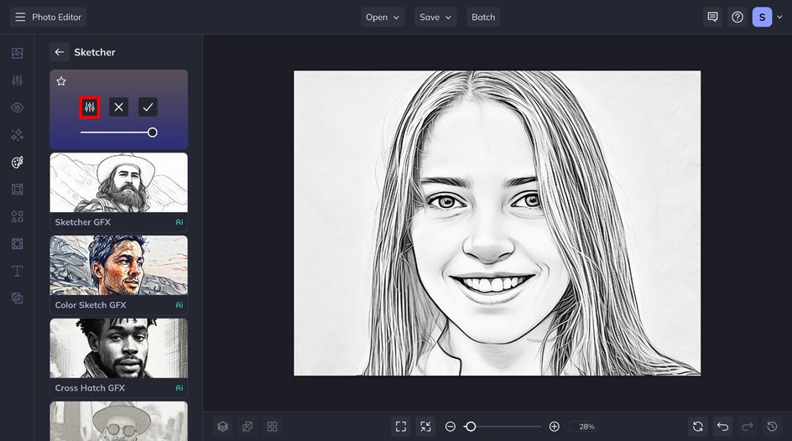Click the Photo Editor title label

(56, 17)
